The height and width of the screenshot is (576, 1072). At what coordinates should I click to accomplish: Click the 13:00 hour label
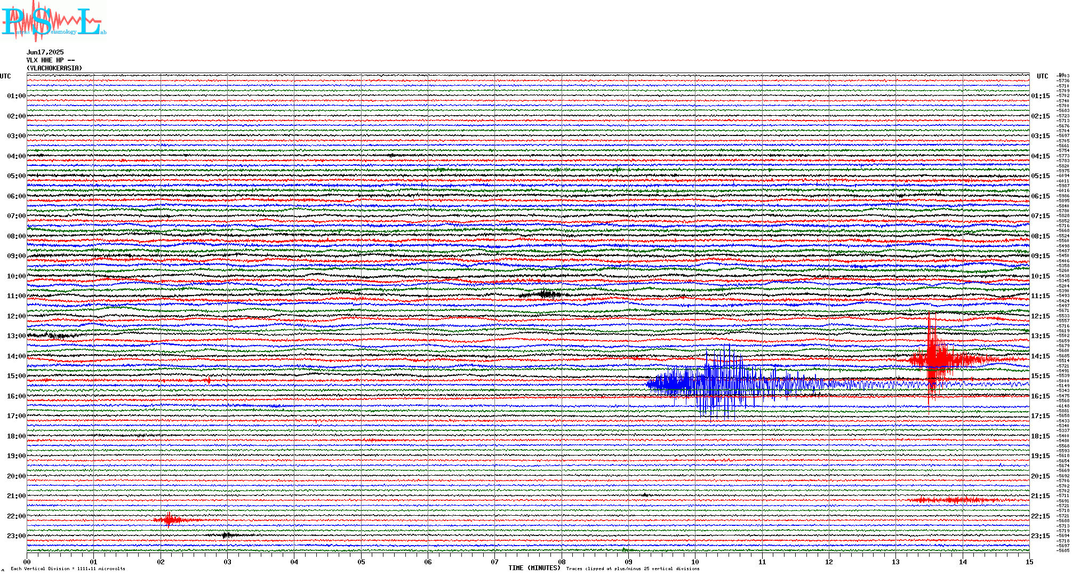coord(16,336)
